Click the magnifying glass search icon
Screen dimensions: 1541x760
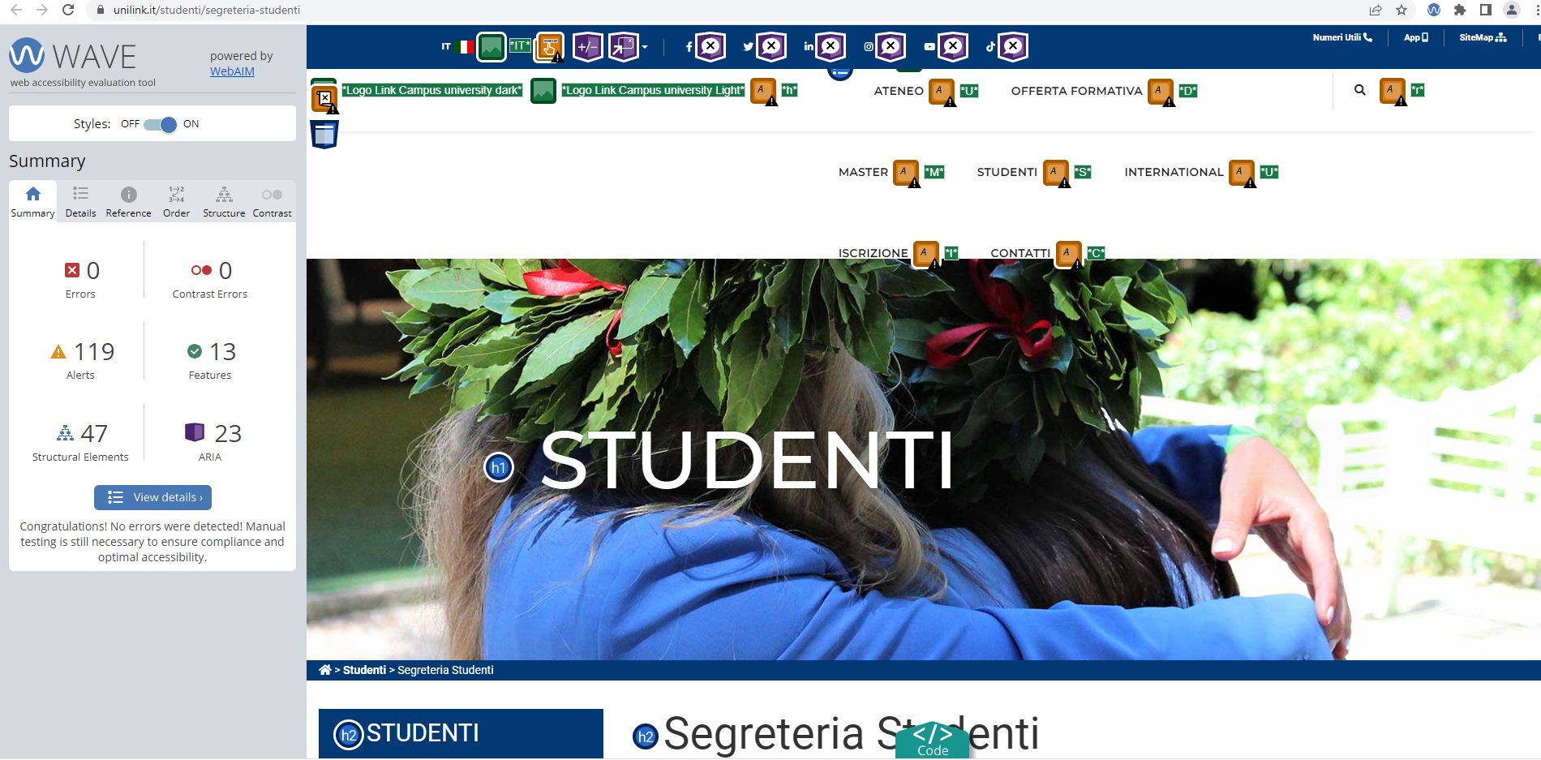coord(1360,90)
